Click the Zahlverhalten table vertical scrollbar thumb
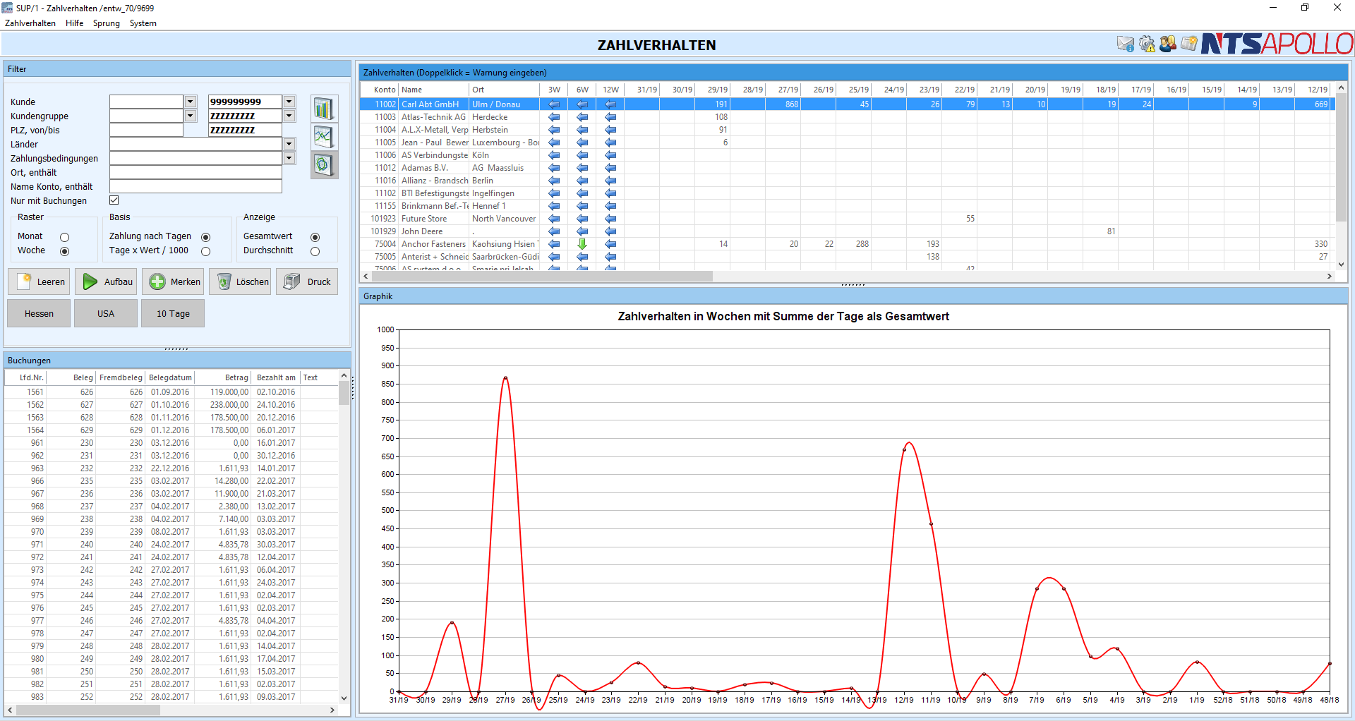Viewport: 1355px width, 721px height. (1341, 157)
